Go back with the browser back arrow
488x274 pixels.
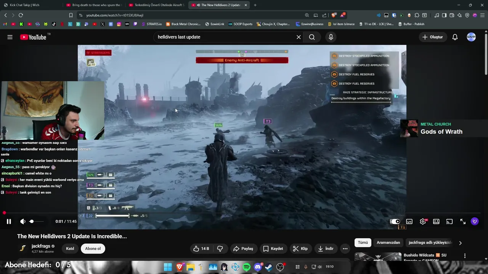5,15
